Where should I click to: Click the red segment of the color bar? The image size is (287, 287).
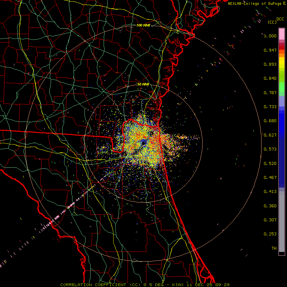(282, 48)
